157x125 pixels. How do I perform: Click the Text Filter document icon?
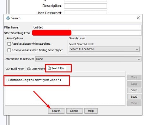point(49,68)
